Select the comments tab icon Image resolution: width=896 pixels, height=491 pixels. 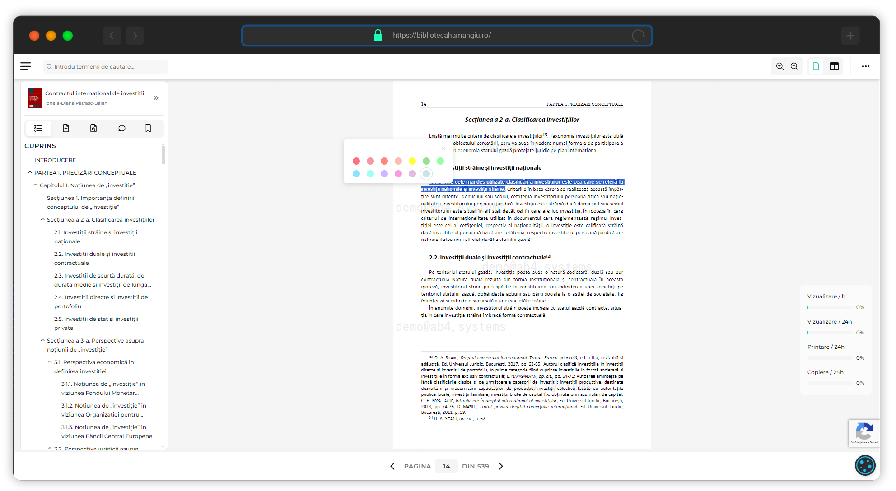click(121, 128)
